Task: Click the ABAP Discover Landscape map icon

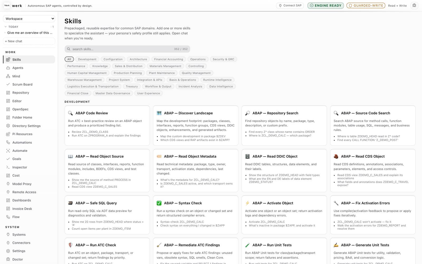Action: [x=159, y=113]
